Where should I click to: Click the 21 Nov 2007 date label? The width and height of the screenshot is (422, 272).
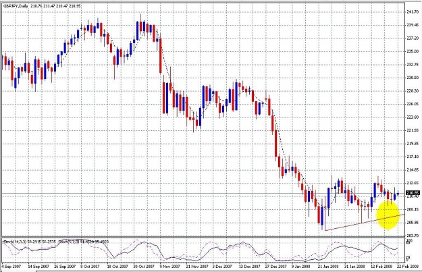click(x=198, y=267)
